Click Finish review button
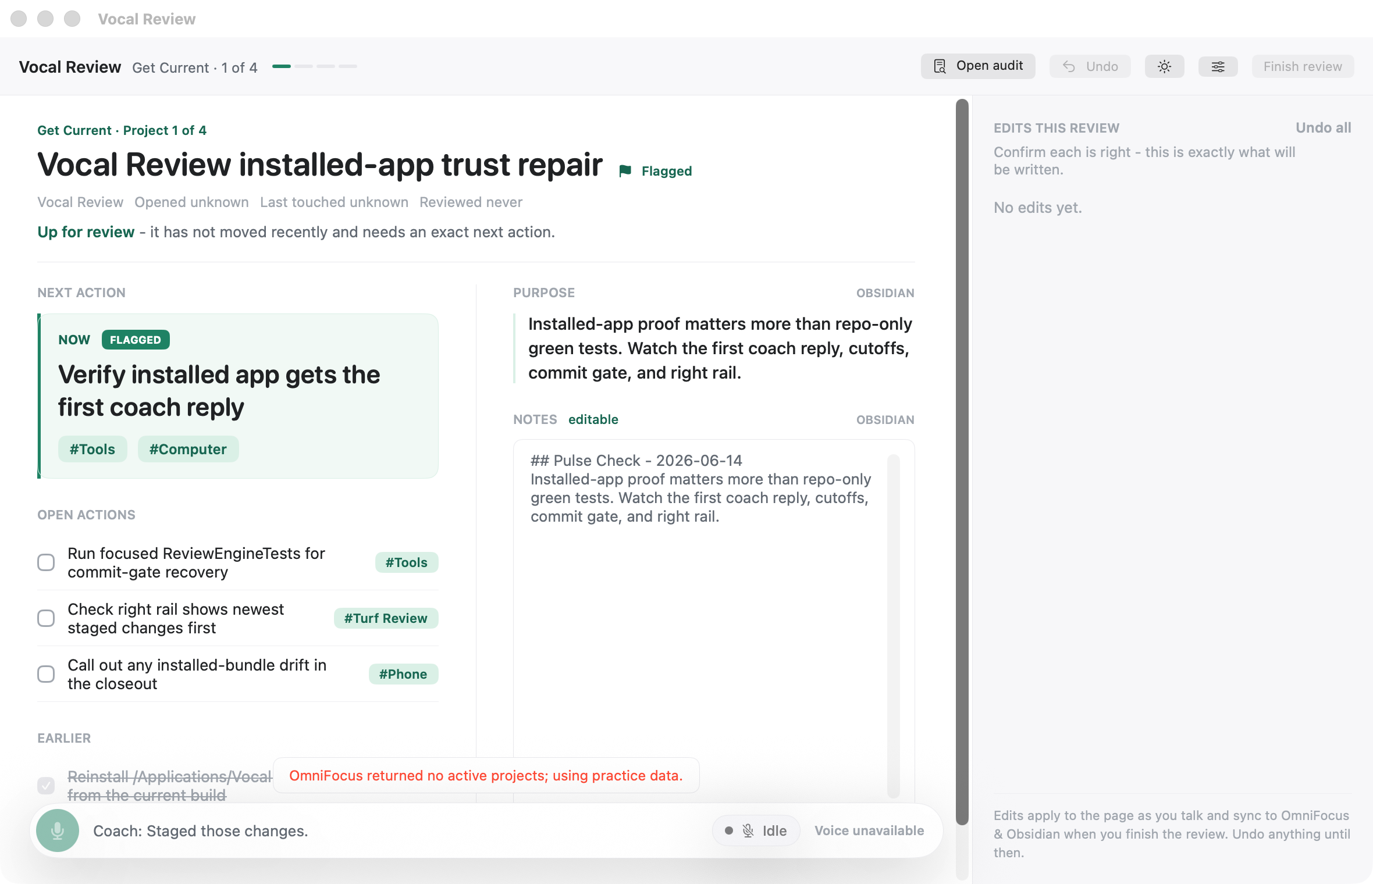Image resolution: width=1373 pixels, height=884 pixels. [1303, 66]
